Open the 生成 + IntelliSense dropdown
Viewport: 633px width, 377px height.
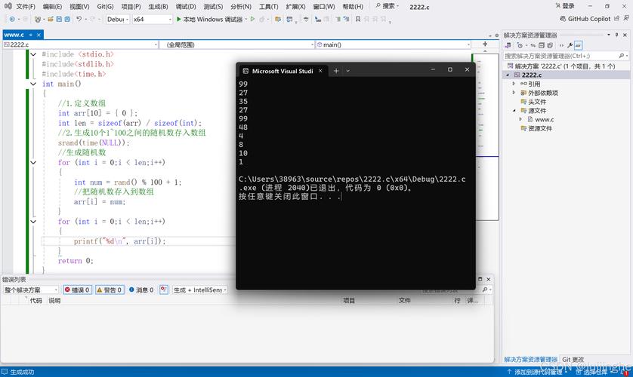tap(200, 290)
